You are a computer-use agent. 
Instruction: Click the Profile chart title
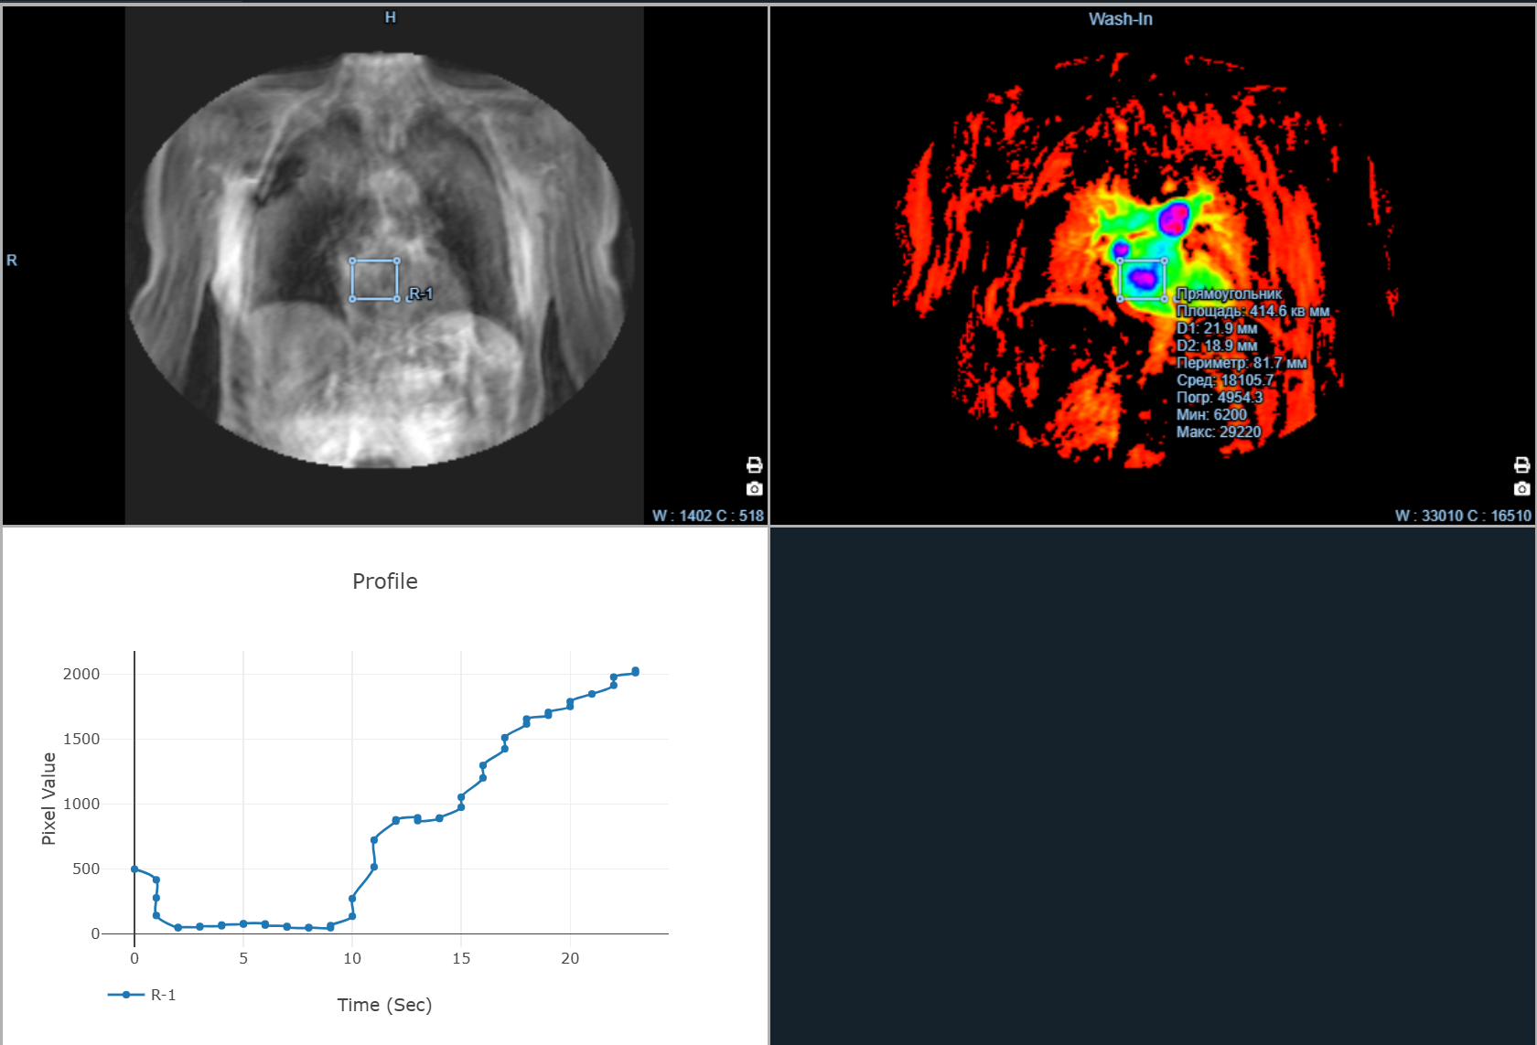[x=385, y=581]
